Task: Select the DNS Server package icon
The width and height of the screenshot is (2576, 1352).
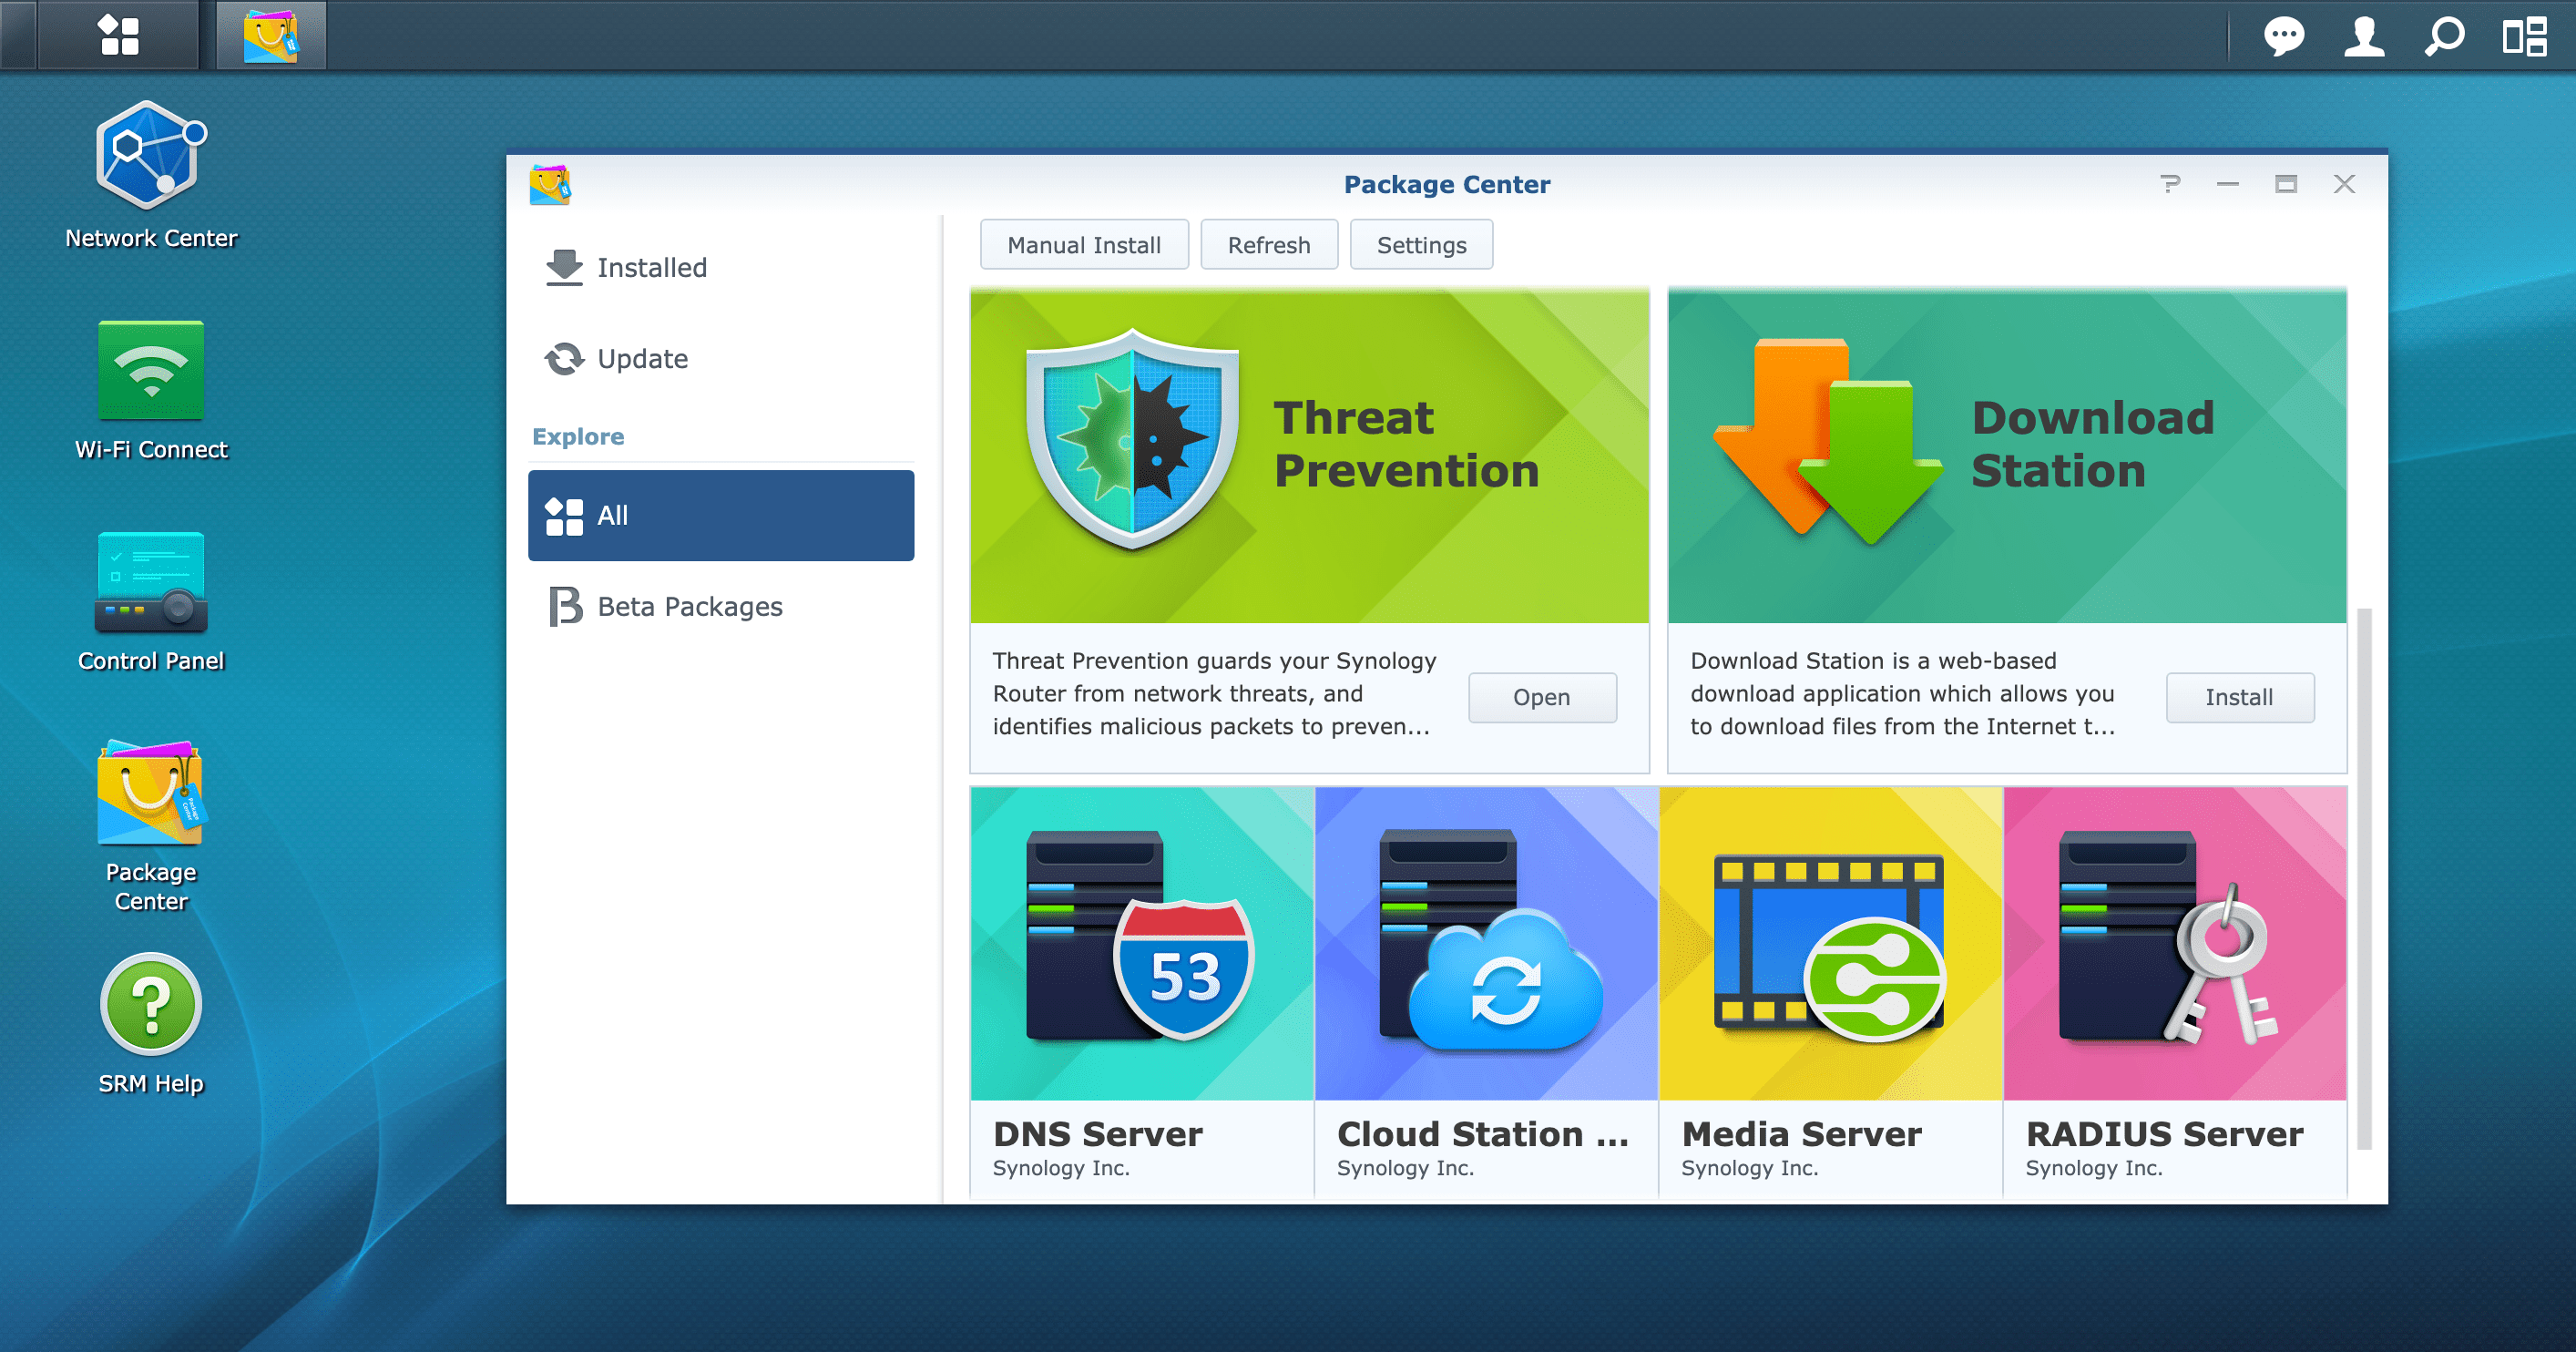Action: pos(1141,943)
